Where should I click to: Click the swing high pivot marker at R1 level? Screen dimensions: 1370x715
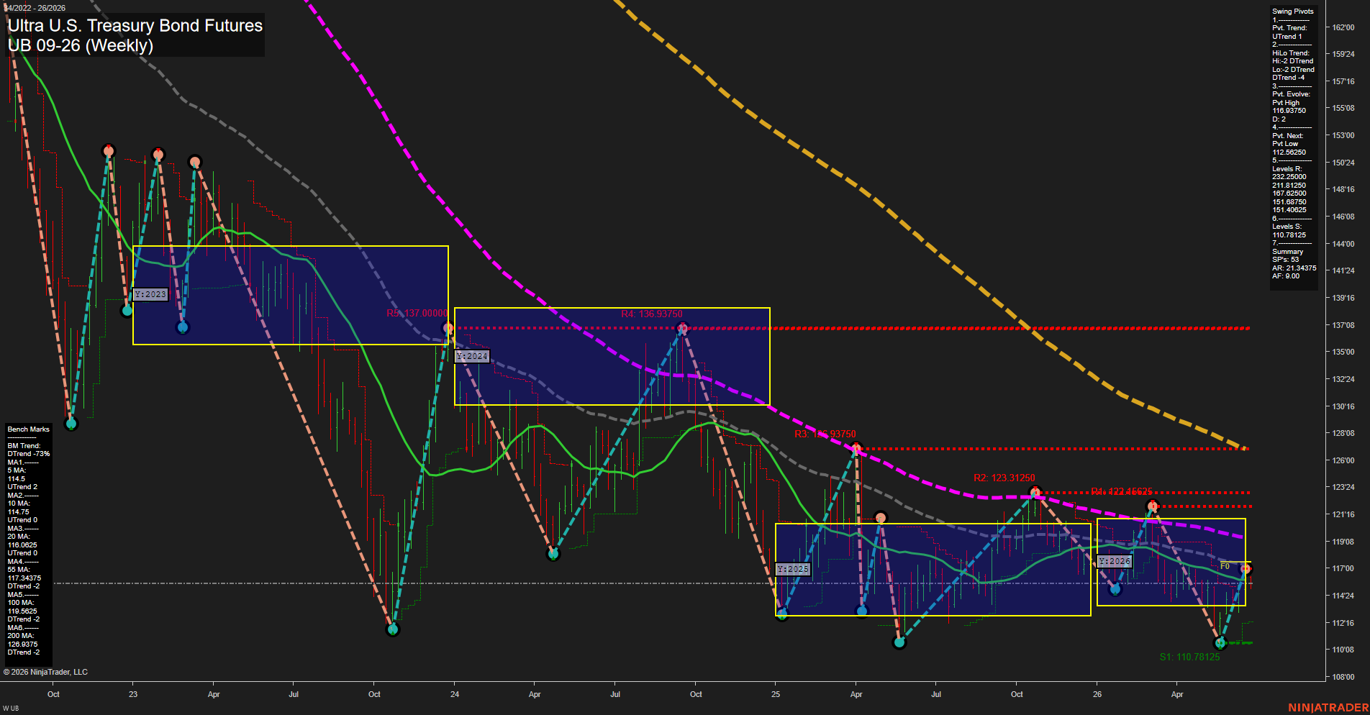[1152, 506]
